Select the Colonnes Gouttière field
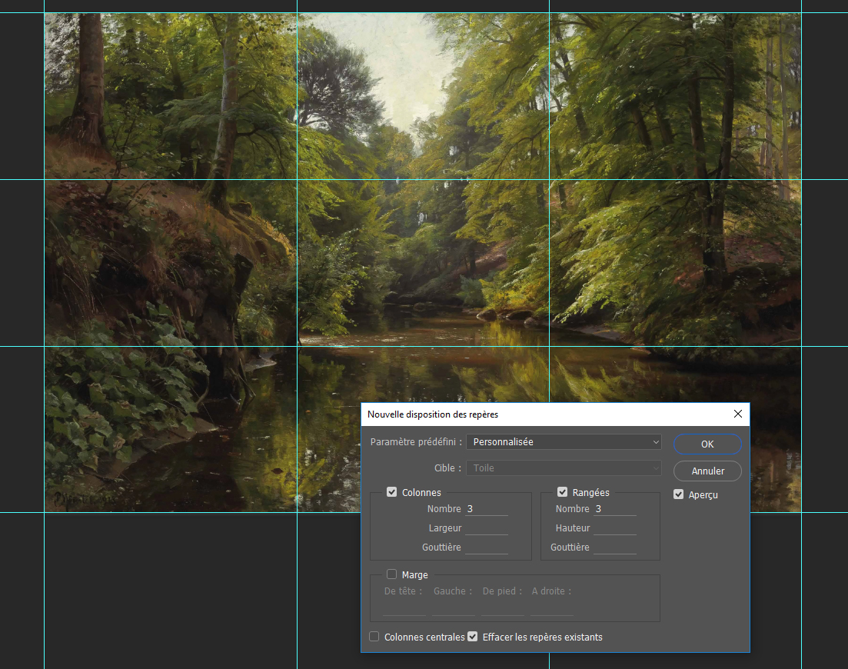848x669 pixels. [487, 548]
